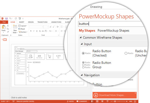150x103 pixels.
Task: Open the My Shapes tab
Action: click(x=87, y=31)
